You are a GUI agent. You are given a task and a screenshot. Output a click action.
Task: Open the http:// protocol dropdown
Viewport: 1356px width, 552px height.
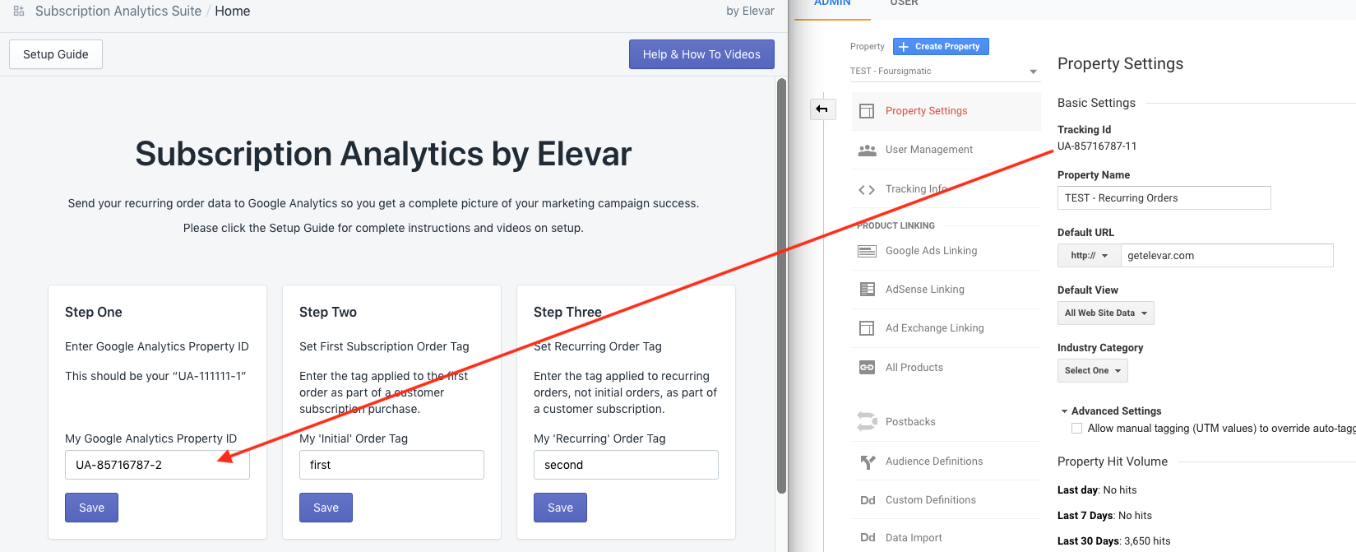[x=1089, y=256]
